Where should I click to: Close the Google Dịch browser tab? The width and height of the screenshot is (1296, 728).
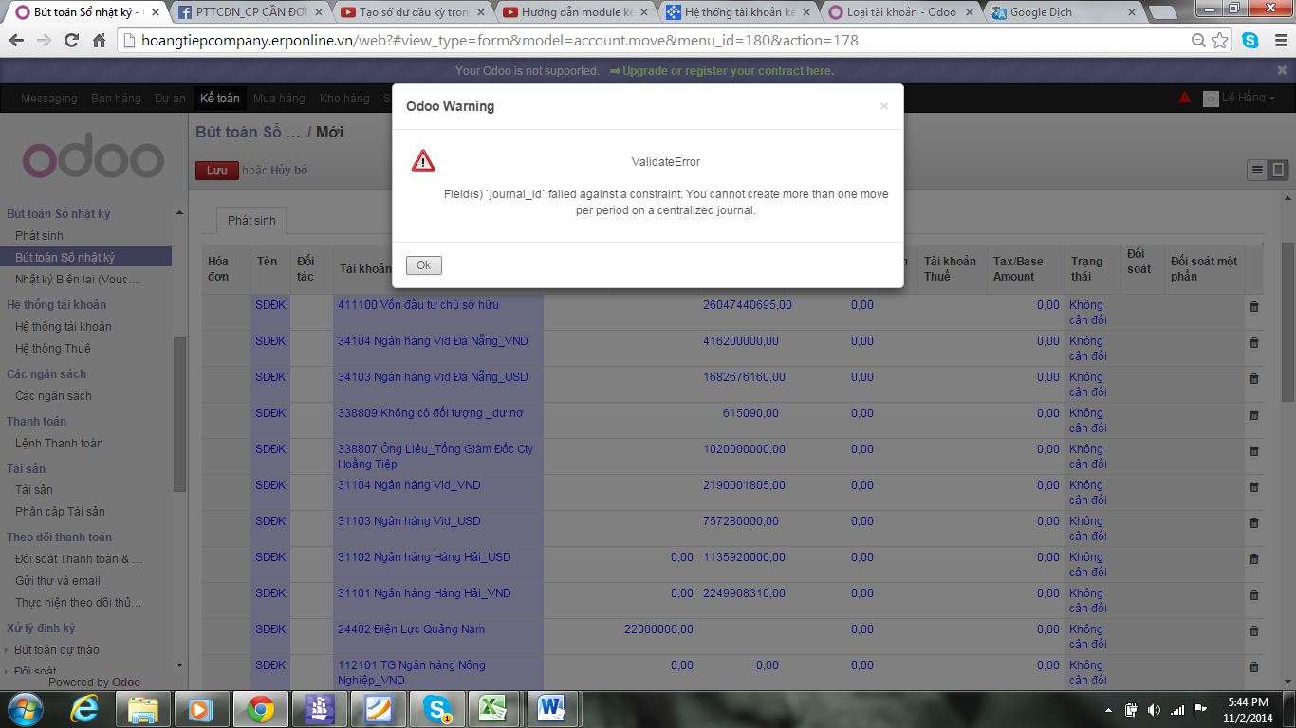[1134, 12]
